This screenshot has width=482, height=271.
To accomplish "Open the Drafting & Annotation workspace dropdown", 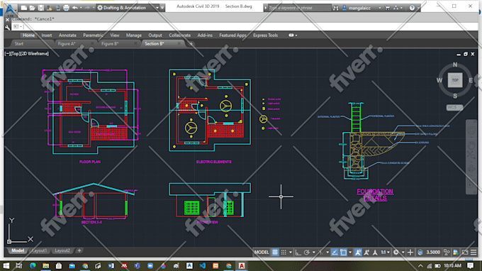I will [128, 8].
